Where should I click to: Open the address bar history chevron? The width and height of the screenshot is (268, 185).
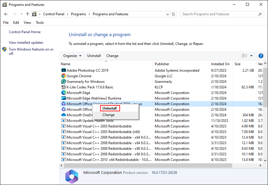point(167,14)
